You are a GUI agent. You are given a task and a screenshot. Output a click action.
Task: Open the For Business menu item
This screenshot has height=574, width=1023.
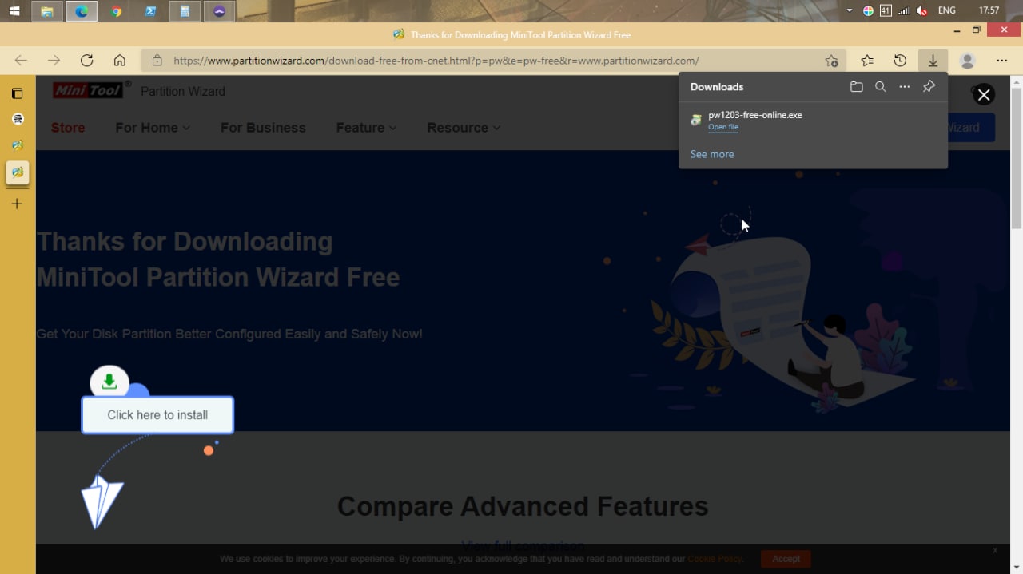[x=263, y=128]
